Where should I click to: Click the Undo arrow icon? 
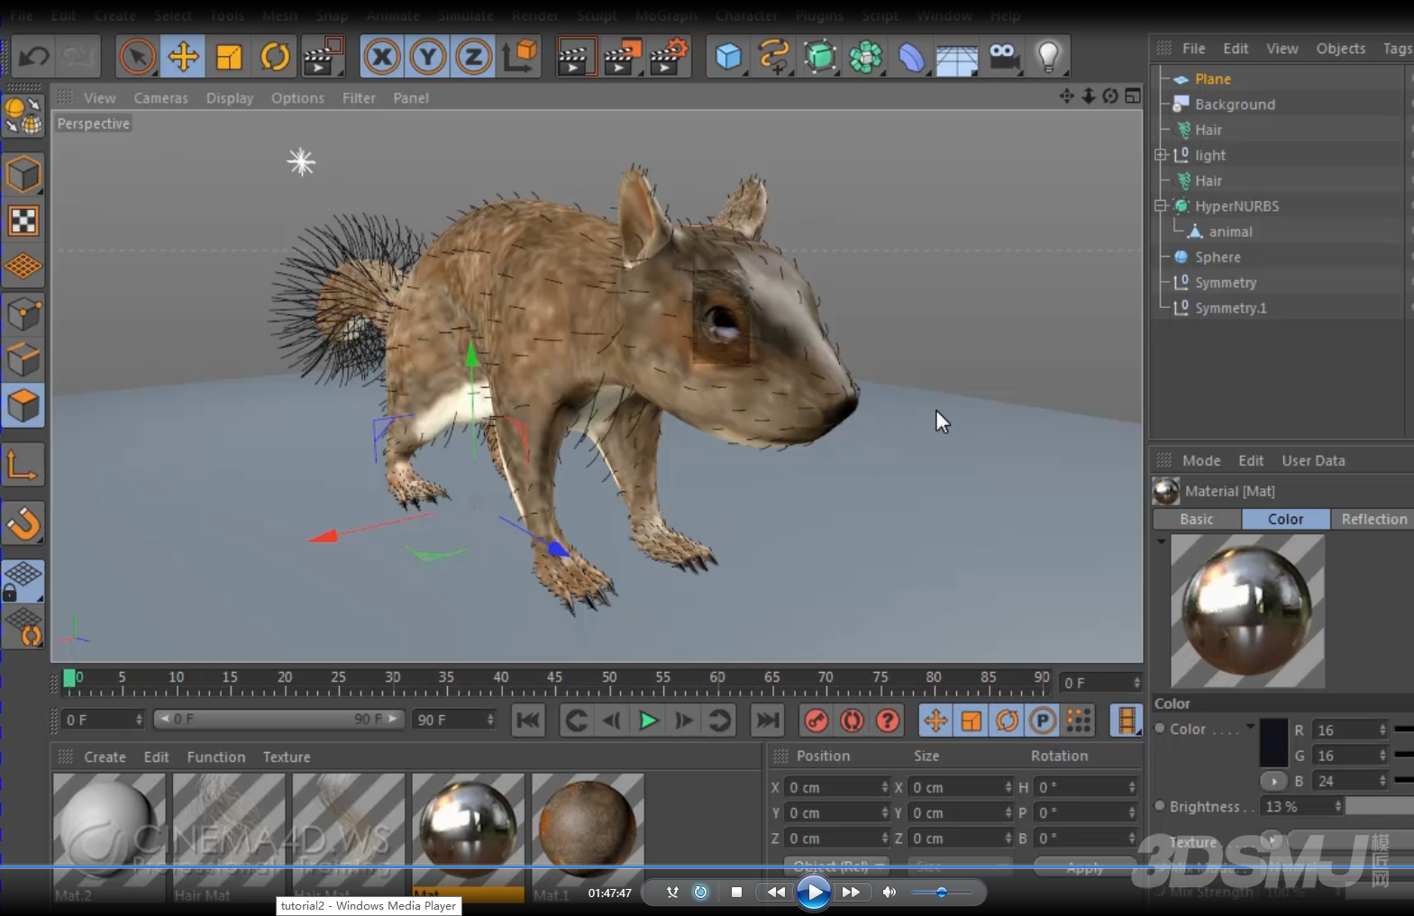tap(34, 57)
